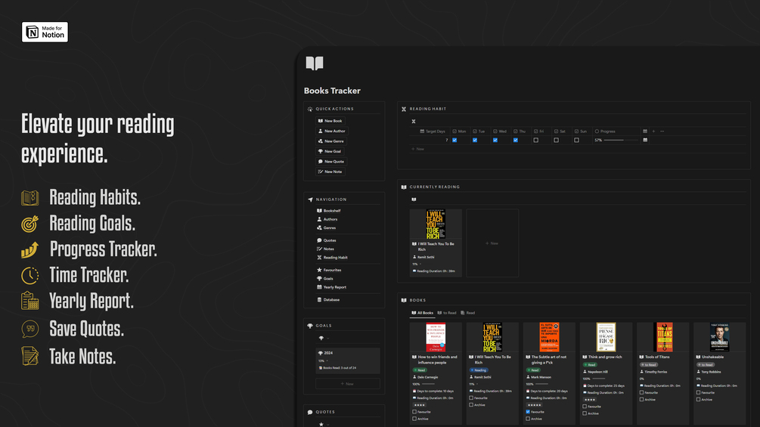The height and width of the screenshot is (427, 760).
Task: Click progress bar on How to win friends card
Action: click(x=429, y=384)
